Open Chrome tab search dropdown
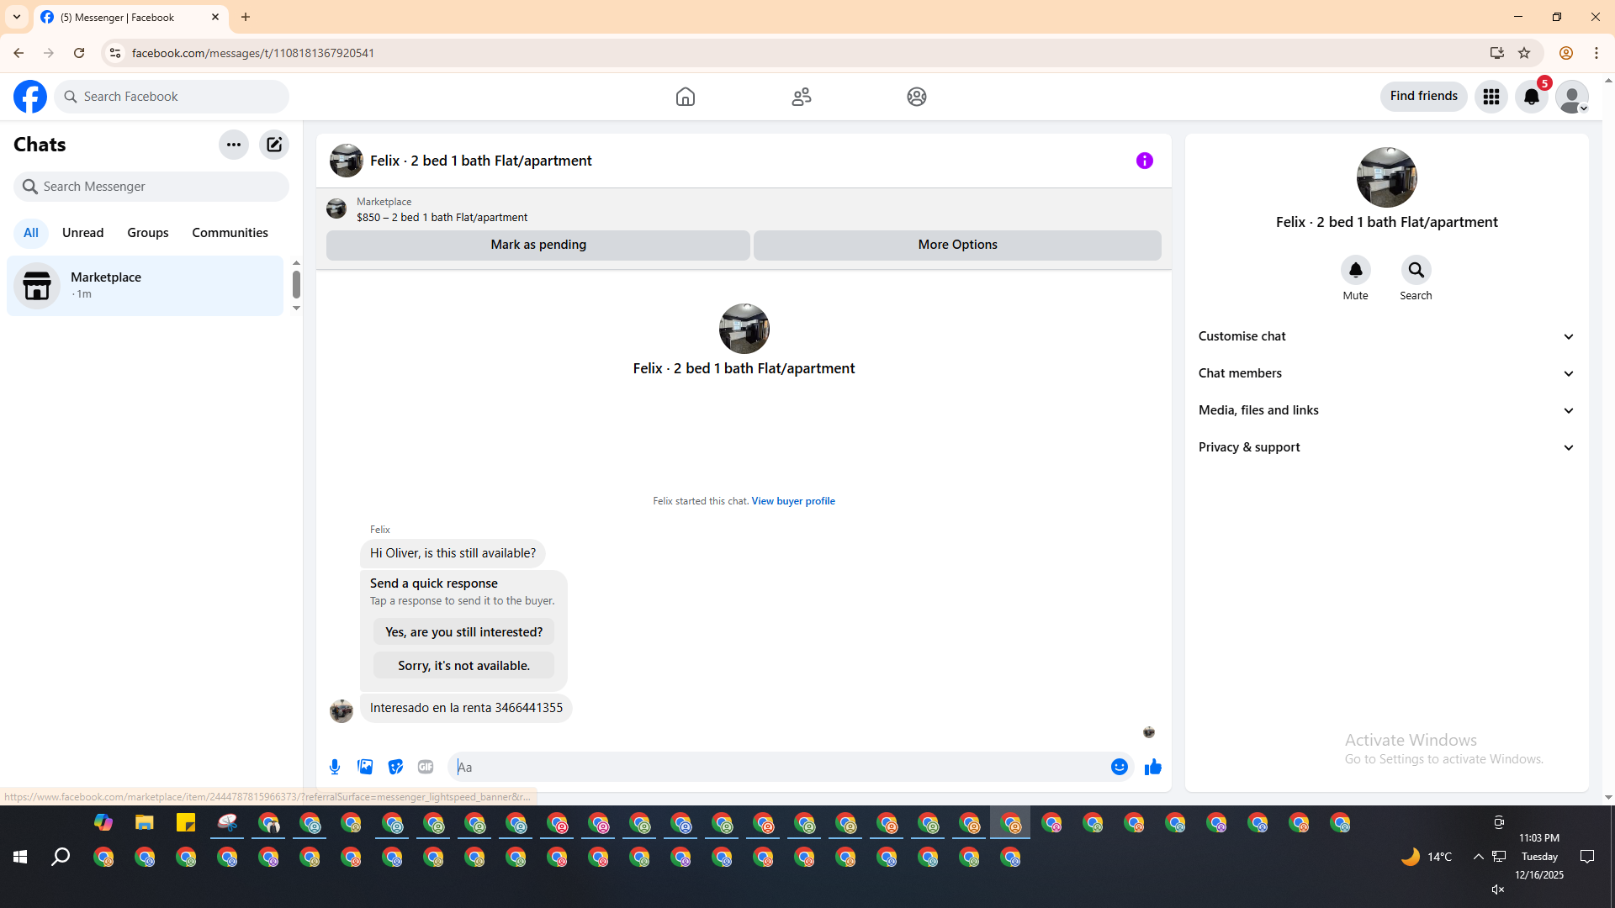This screenshot has width=1615, height=908. point(17,17)
